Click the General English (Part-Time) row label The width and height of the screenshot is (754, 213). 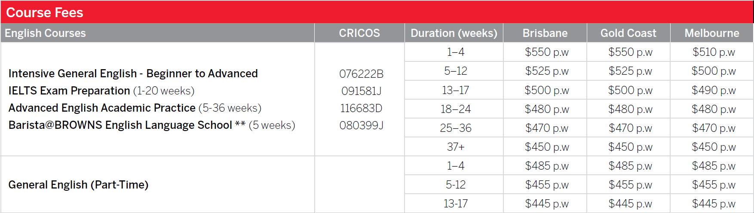(x=78, y=185)
